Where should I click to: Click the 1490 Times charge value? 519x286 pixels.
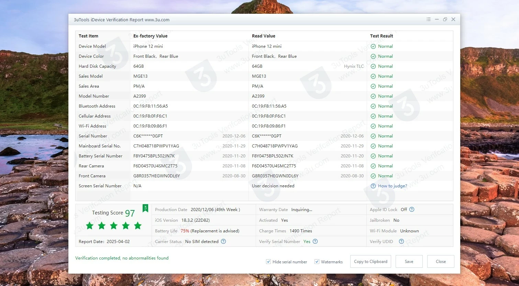click(301, 231)
